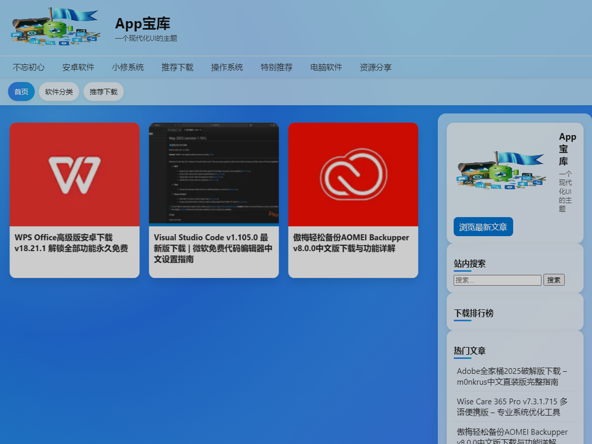This screenshot has width=592, height=444.
Task: Switch to the 首页 tab
Action: (21, 92)
